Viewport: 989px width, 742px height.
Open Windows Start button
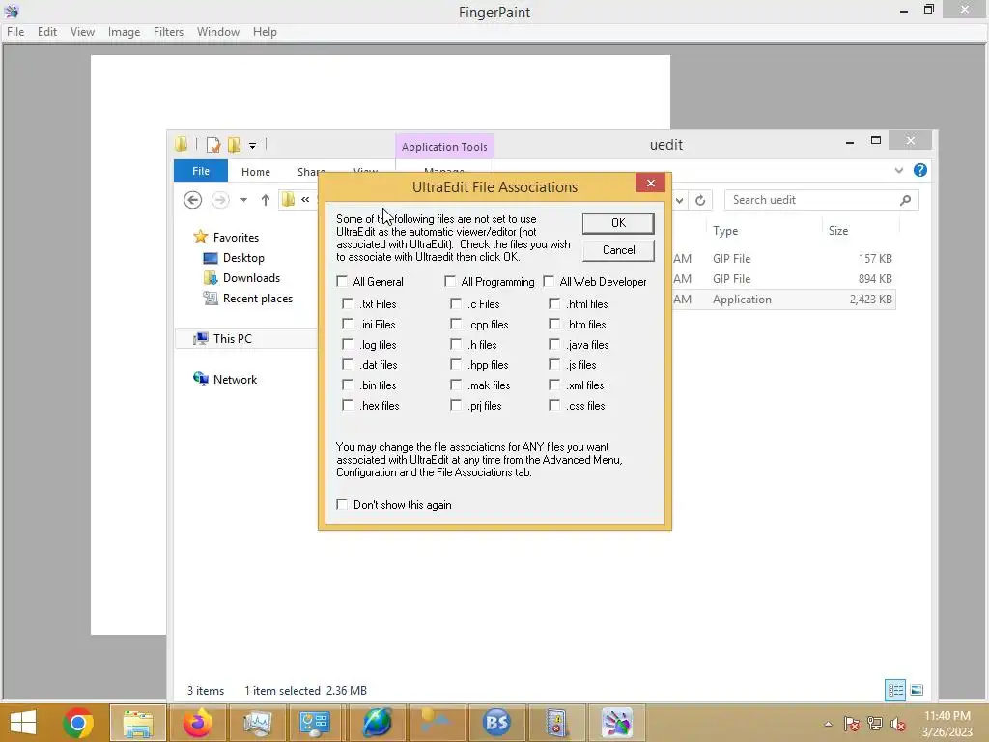23,723
